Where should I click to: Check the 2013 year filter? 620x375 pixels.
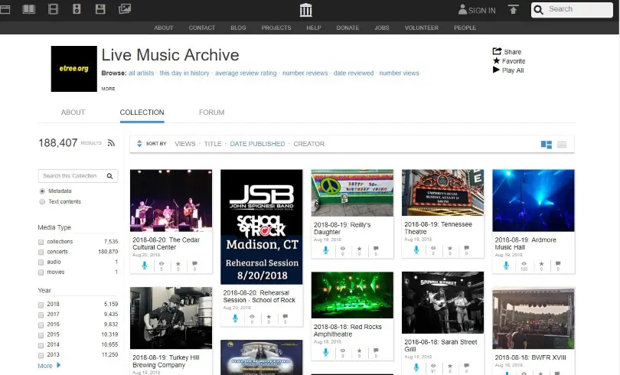click(x=41, y=355)
